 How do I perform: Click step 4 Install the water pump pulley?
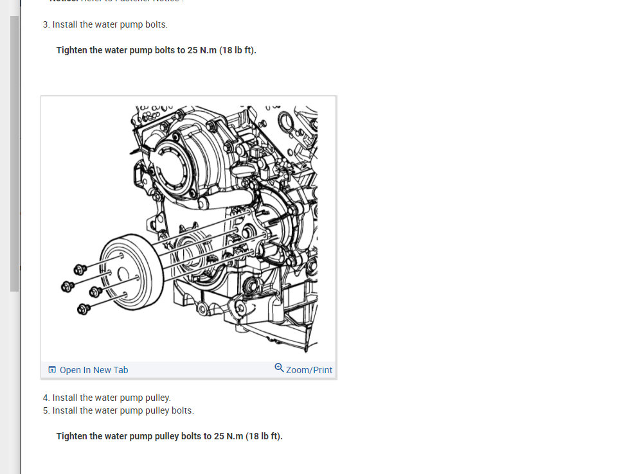click(107, 398)
